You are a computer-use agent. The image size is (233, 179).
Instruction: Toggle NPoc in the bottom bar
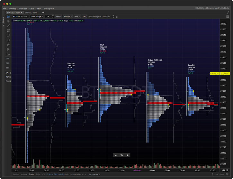(38, 174)
